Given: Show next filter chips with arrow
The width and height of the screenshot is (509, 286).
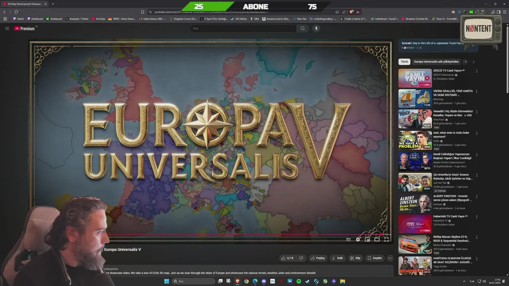Looking at the screenshot, I should coord(473,62).
